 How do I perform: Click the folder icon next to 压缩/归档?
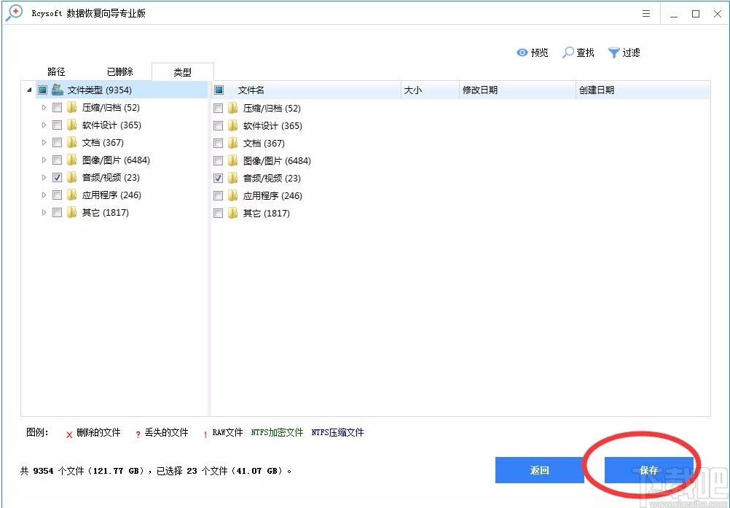pos(71,107)
